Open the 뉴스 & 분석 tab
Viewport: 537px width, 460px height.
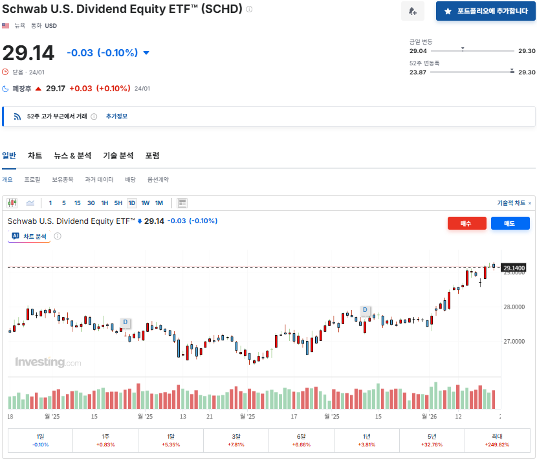(72, 156)
